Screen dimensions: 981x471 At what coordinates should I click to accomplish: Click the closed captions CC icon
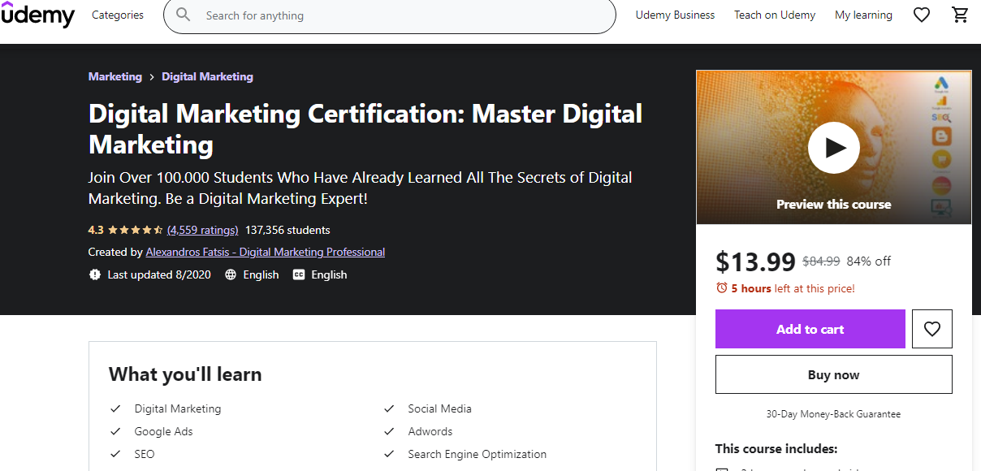coord(299,274)
